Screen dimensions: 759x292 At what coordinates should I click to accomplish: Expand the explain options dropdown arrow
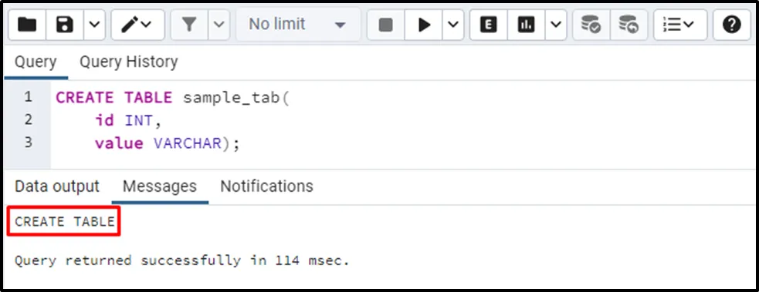556,25
